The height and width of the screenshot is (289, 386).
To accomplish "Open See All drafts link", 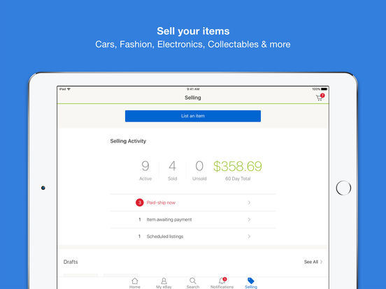I will point(313,262).
